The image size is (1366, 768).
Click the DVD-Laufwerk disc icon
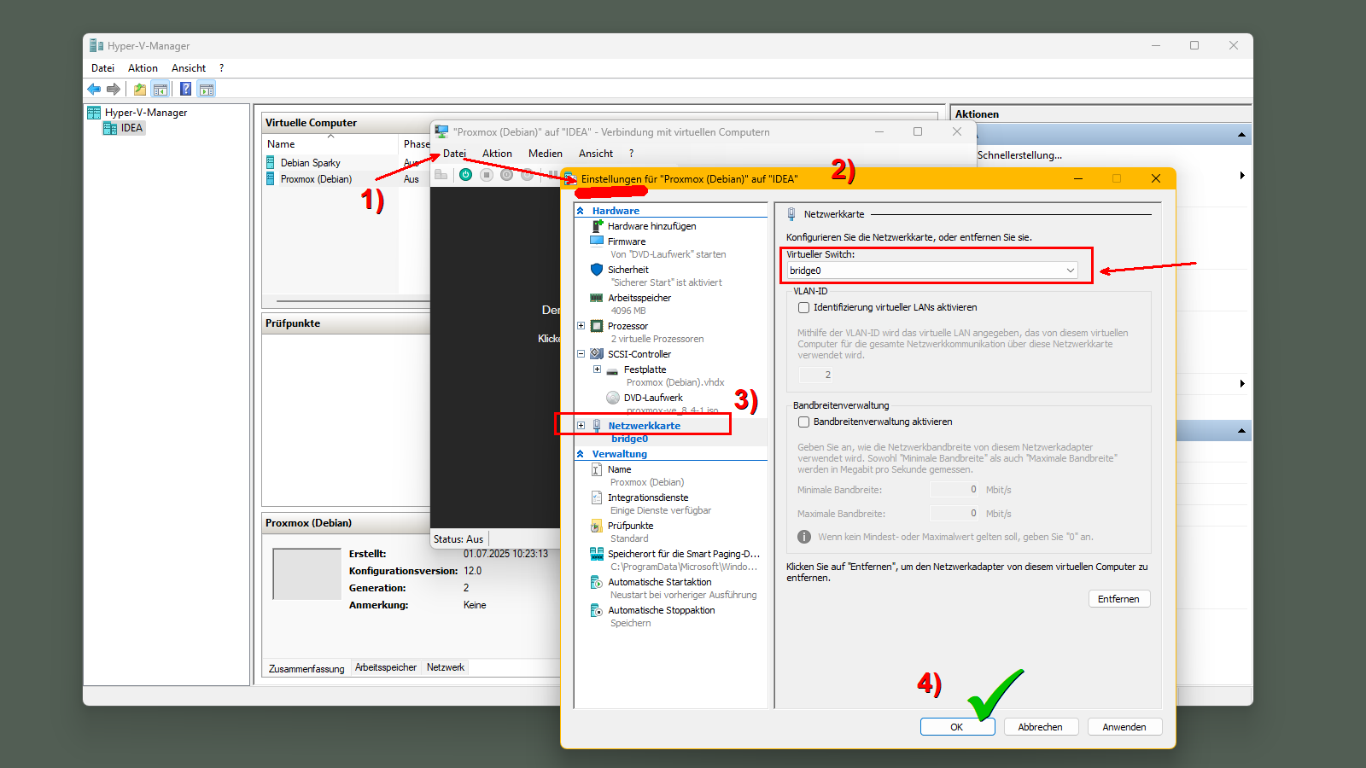612,398
